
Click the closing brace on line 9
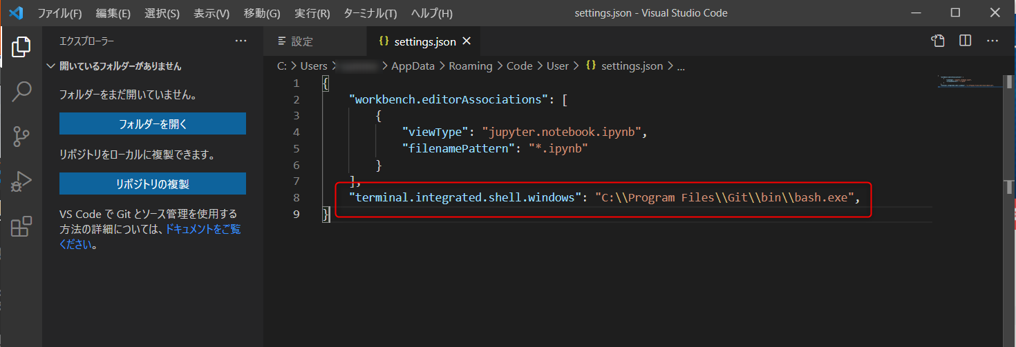[326, 215]
